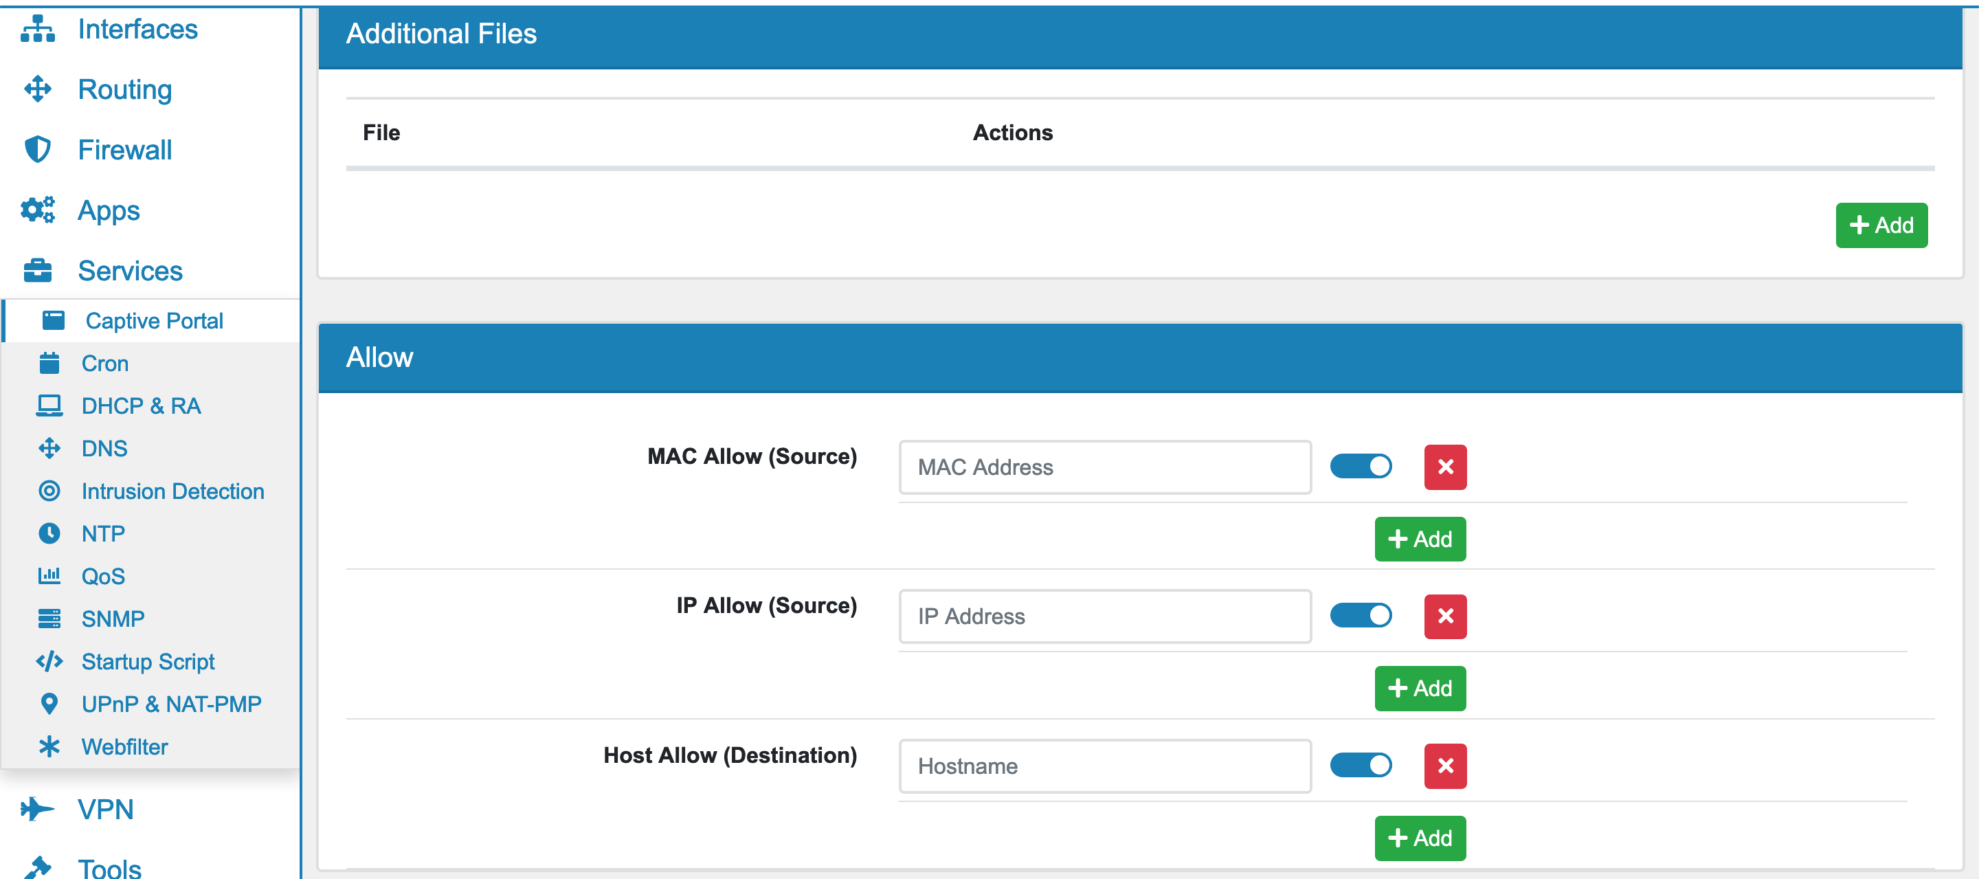Click the Intrusion Detection target icon

pos(49,490)
